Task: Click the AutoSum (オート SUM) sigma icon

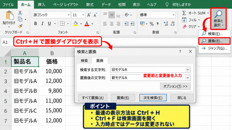Action: [x=184, y=13]
